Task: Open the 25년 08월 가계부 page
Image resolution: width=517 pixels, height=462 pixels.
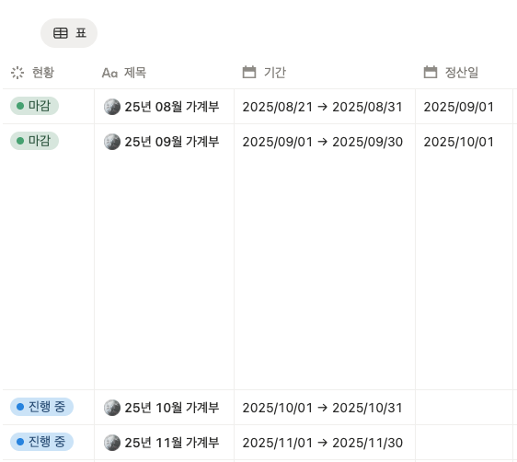Action: (172, 107)
